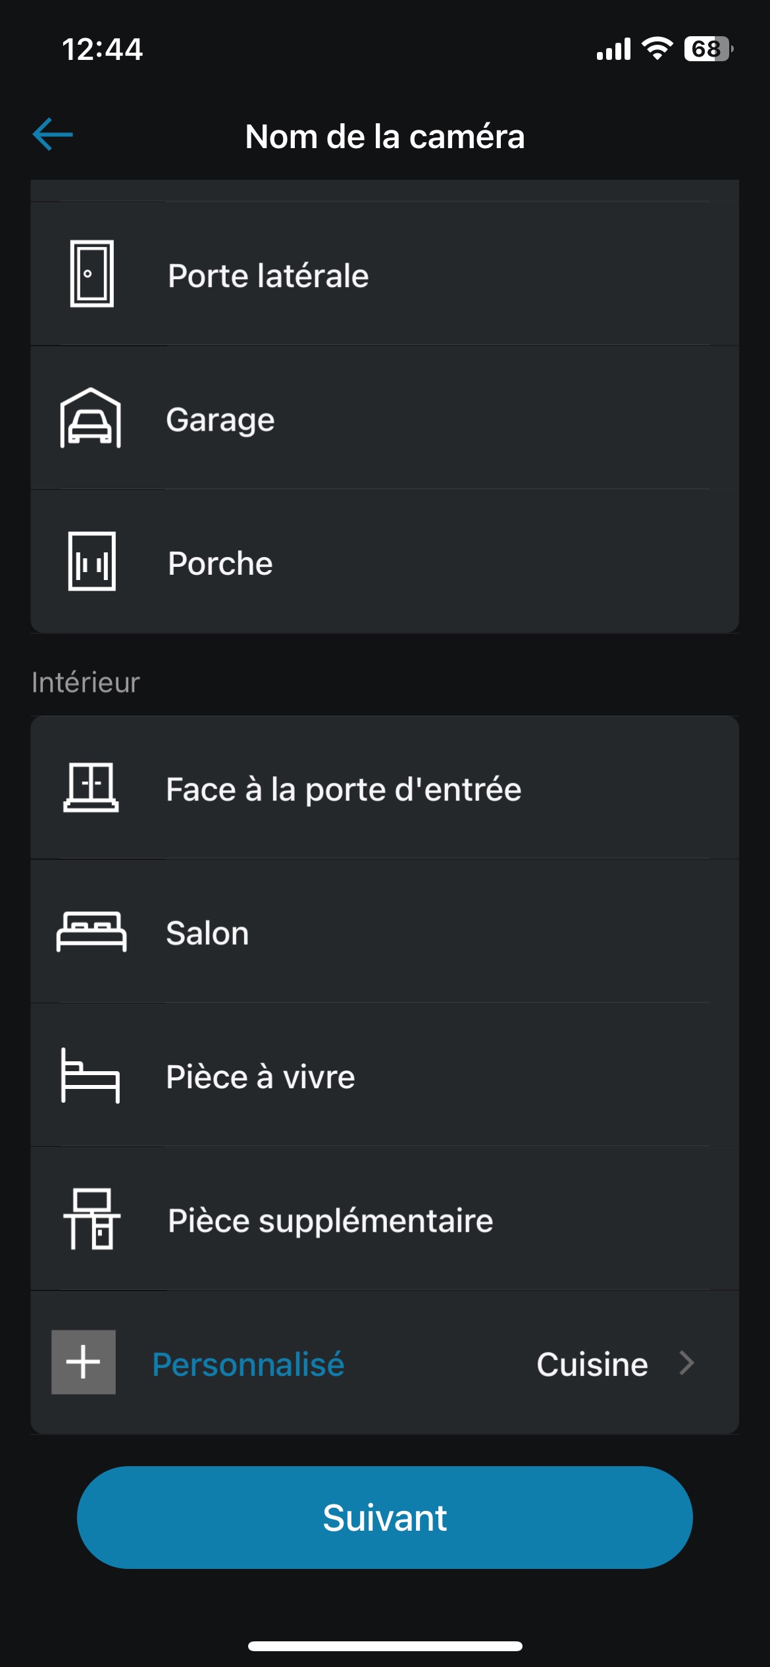Viewport: 770px width, 1667px height.
Task: Tap the Pièce supplémentaire desk icon
Action: point(91,1219)
